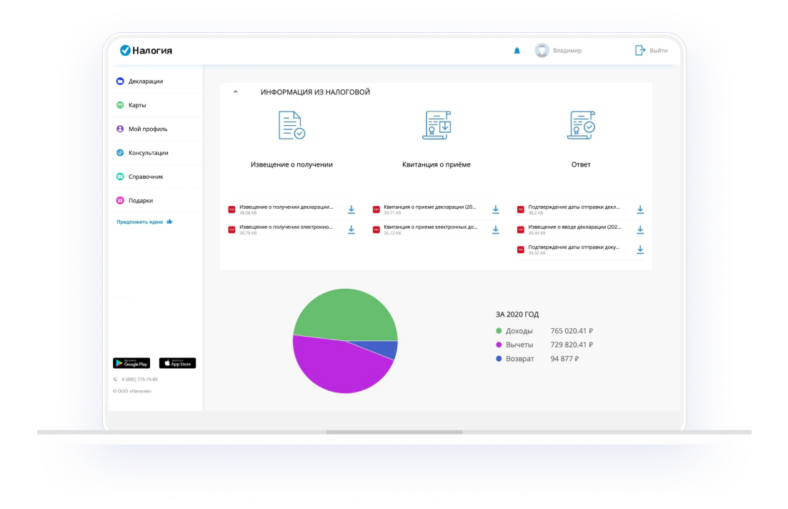Image resolution: width=788 pixels, height=509 pixels.
Task: Open Декларации in the sidebar
Action: coord(146,81)
